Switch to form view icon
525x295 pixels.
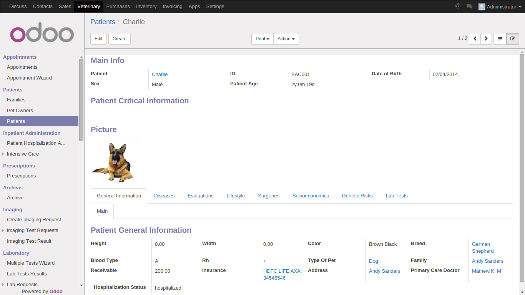tap(513, 39)
